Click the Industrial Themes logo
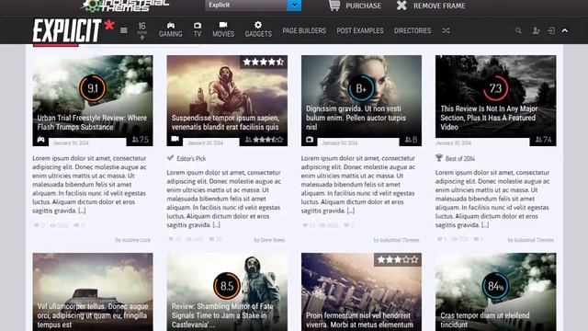588x331 pixels. tap(126, 6)
